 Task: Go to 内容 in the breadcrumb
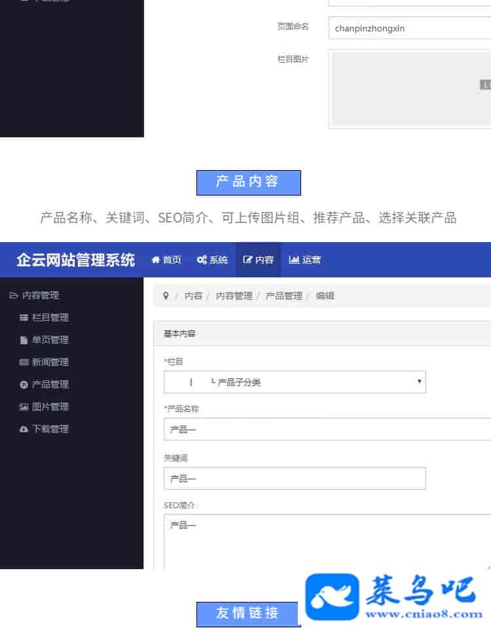pyautogui.click(x=193, y=296)
